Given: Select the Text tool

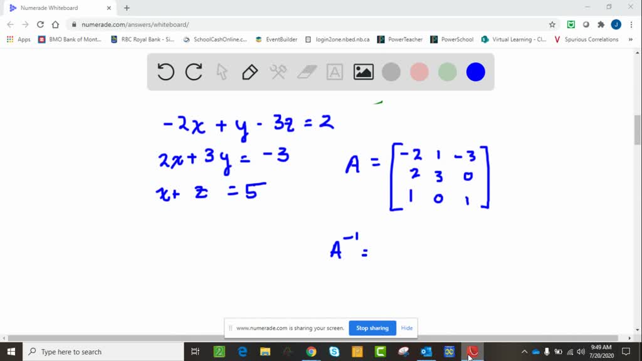Looking at the screenshot, I should pos(334,71).
